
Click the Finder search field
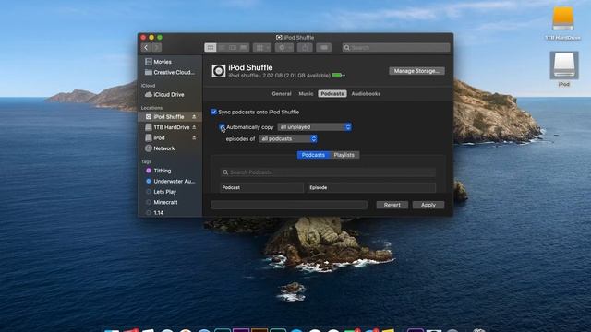tap(396, 47)
